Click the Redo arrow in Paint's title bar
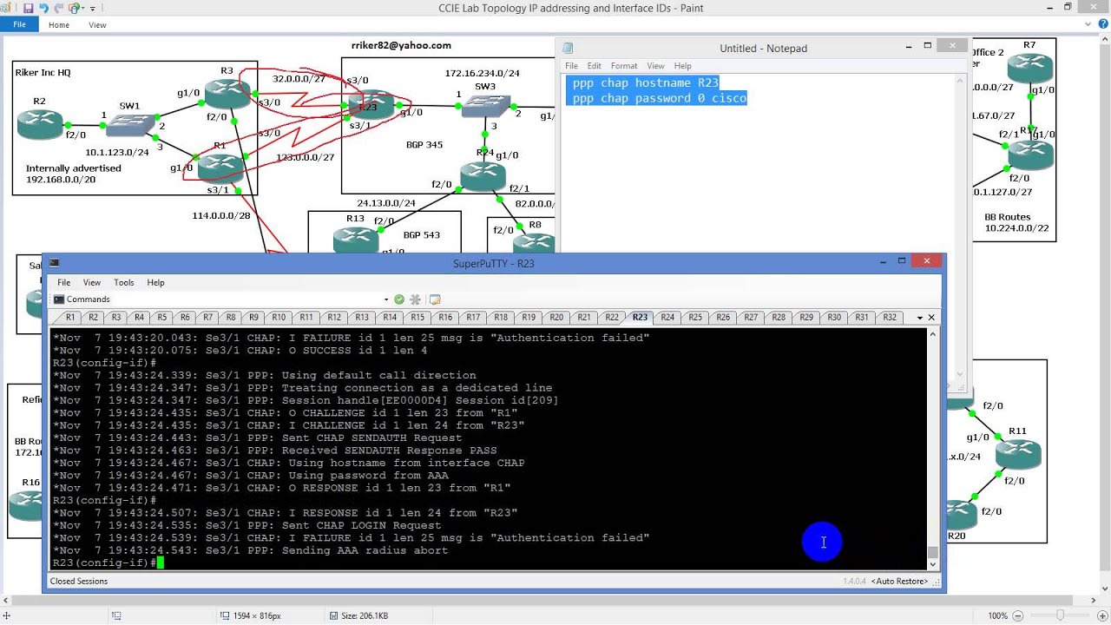Viewport: 1111px width, 625px height. tap(60, 8)
